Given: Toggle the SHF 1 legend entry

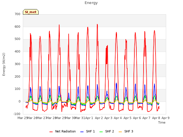Looking at the screenshot, I should click(x=87, y=131).
